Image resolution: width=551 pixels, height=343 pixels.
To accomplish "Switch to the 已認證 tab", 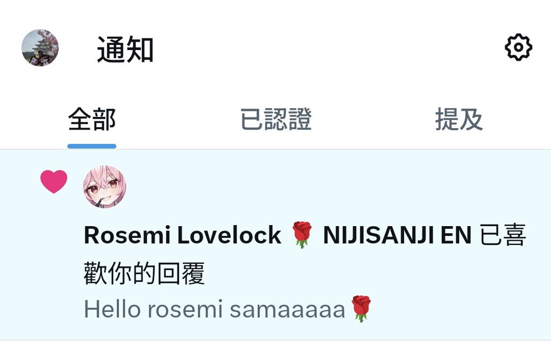I will coord(276,120).
